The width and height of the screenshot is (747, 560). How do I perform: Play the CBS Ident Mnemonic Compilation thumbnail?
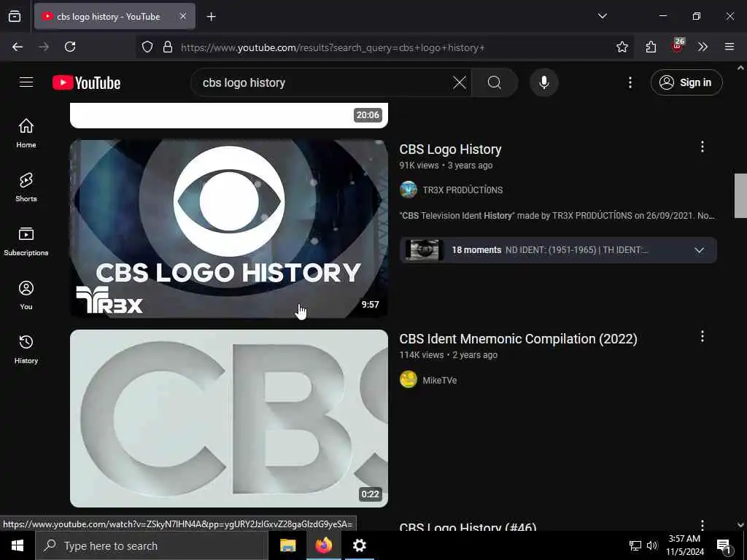pyautogui.click(x=228, y=418)
